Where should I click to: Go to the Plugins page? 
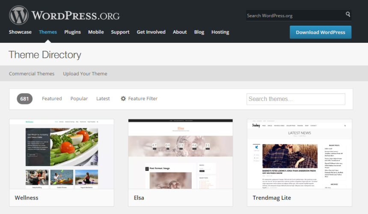pos(72,32)
